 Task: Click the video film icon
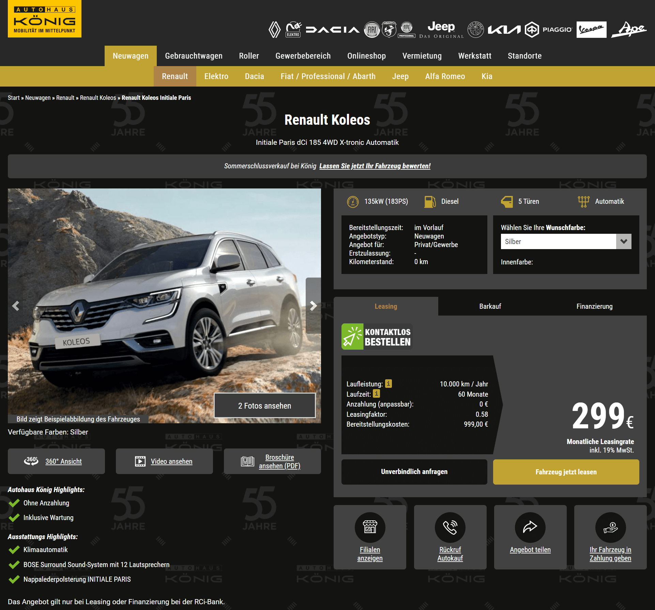pos(140,461)
